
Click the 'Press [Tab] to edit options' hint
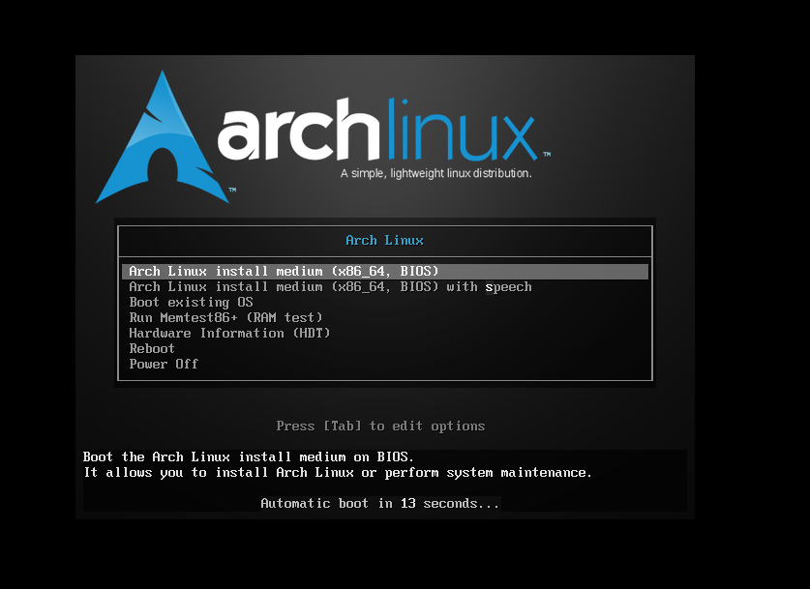[380, 427]
